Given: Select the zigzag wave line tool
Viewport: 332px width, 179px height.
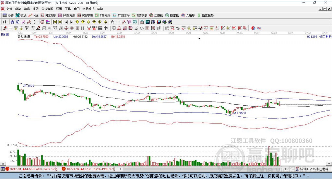Looking at the screenshot, I should pos(142,28).
